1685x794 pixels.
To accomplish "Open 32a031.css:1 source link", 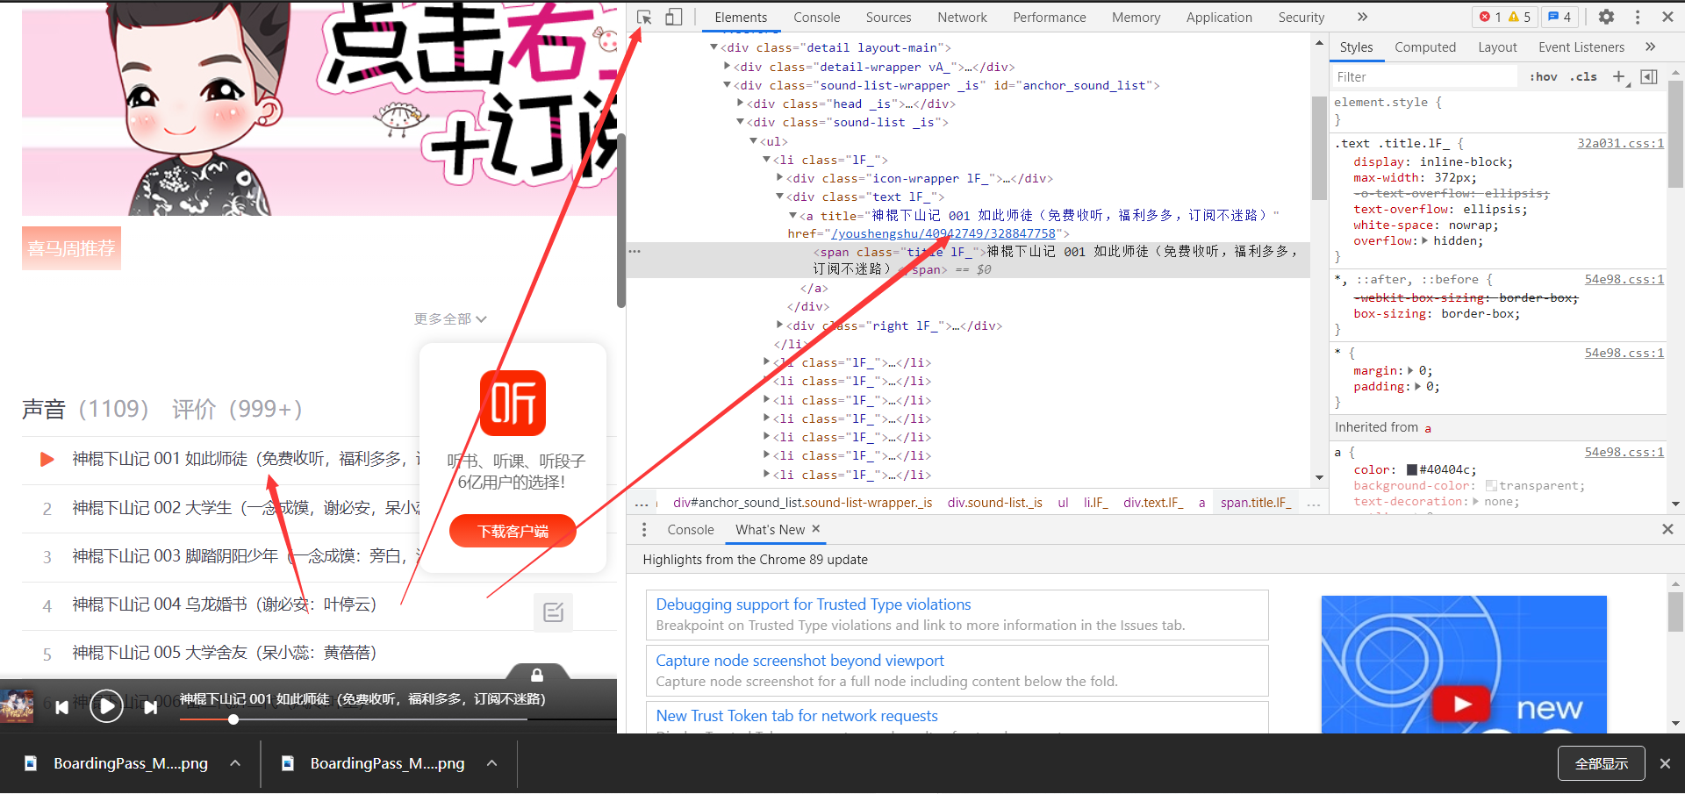I will pyautogui.click(x=1620, y=143).
